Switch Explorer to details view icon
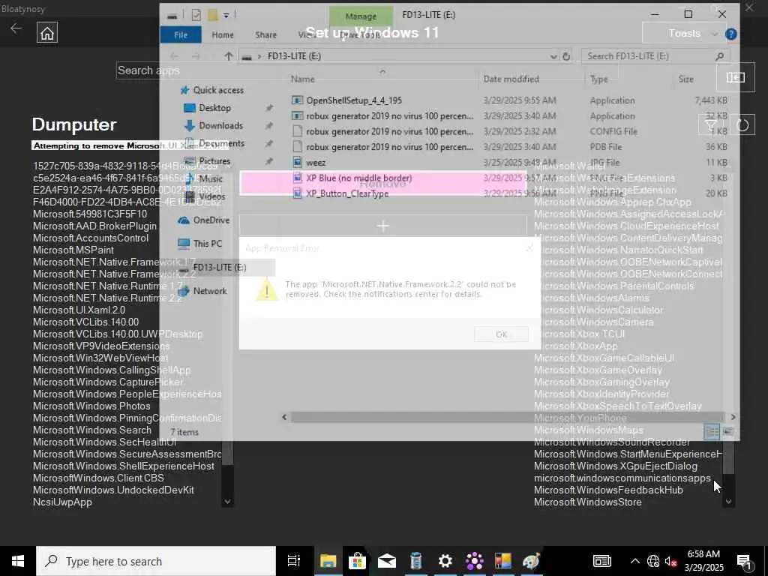 (x=712, y=431)
